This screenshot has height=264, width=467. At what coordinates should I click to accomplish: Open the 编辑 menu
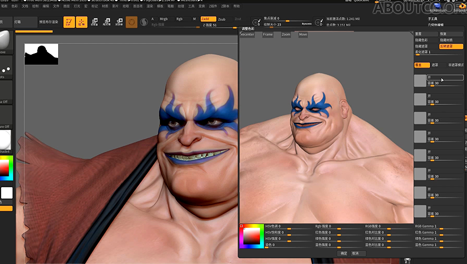click(x=46, y=6)
